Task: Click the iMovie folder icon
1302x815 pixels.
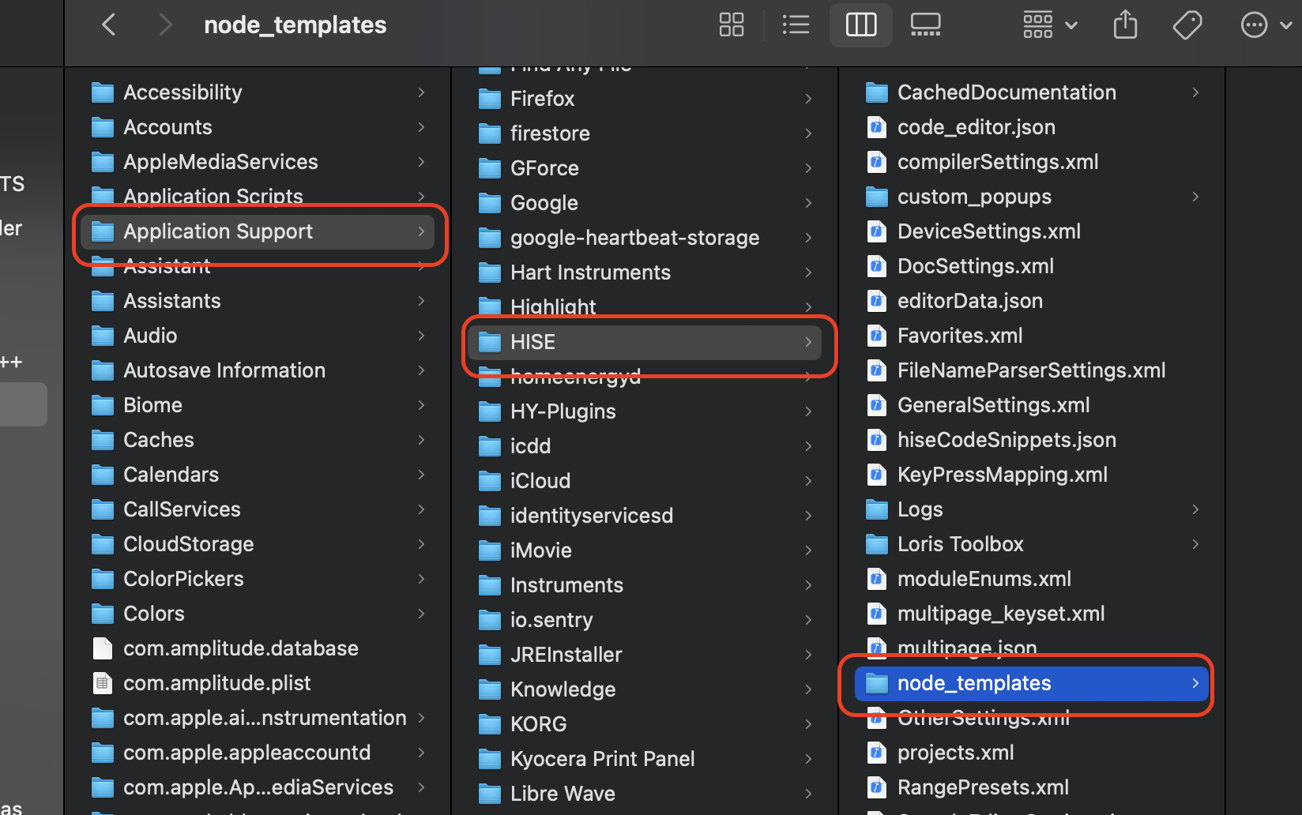Action: 490,551
